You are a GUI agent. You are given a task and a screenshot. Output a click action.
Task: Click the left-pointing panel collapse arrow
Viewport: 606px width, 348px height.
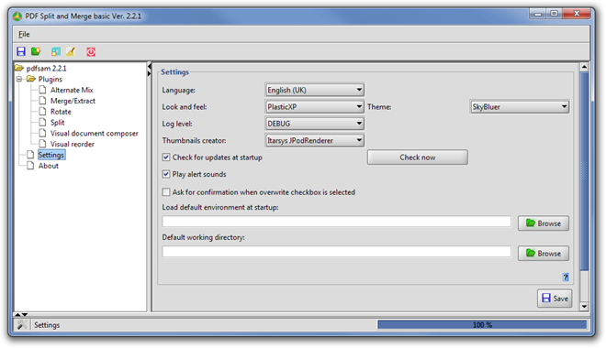point(149,67)
